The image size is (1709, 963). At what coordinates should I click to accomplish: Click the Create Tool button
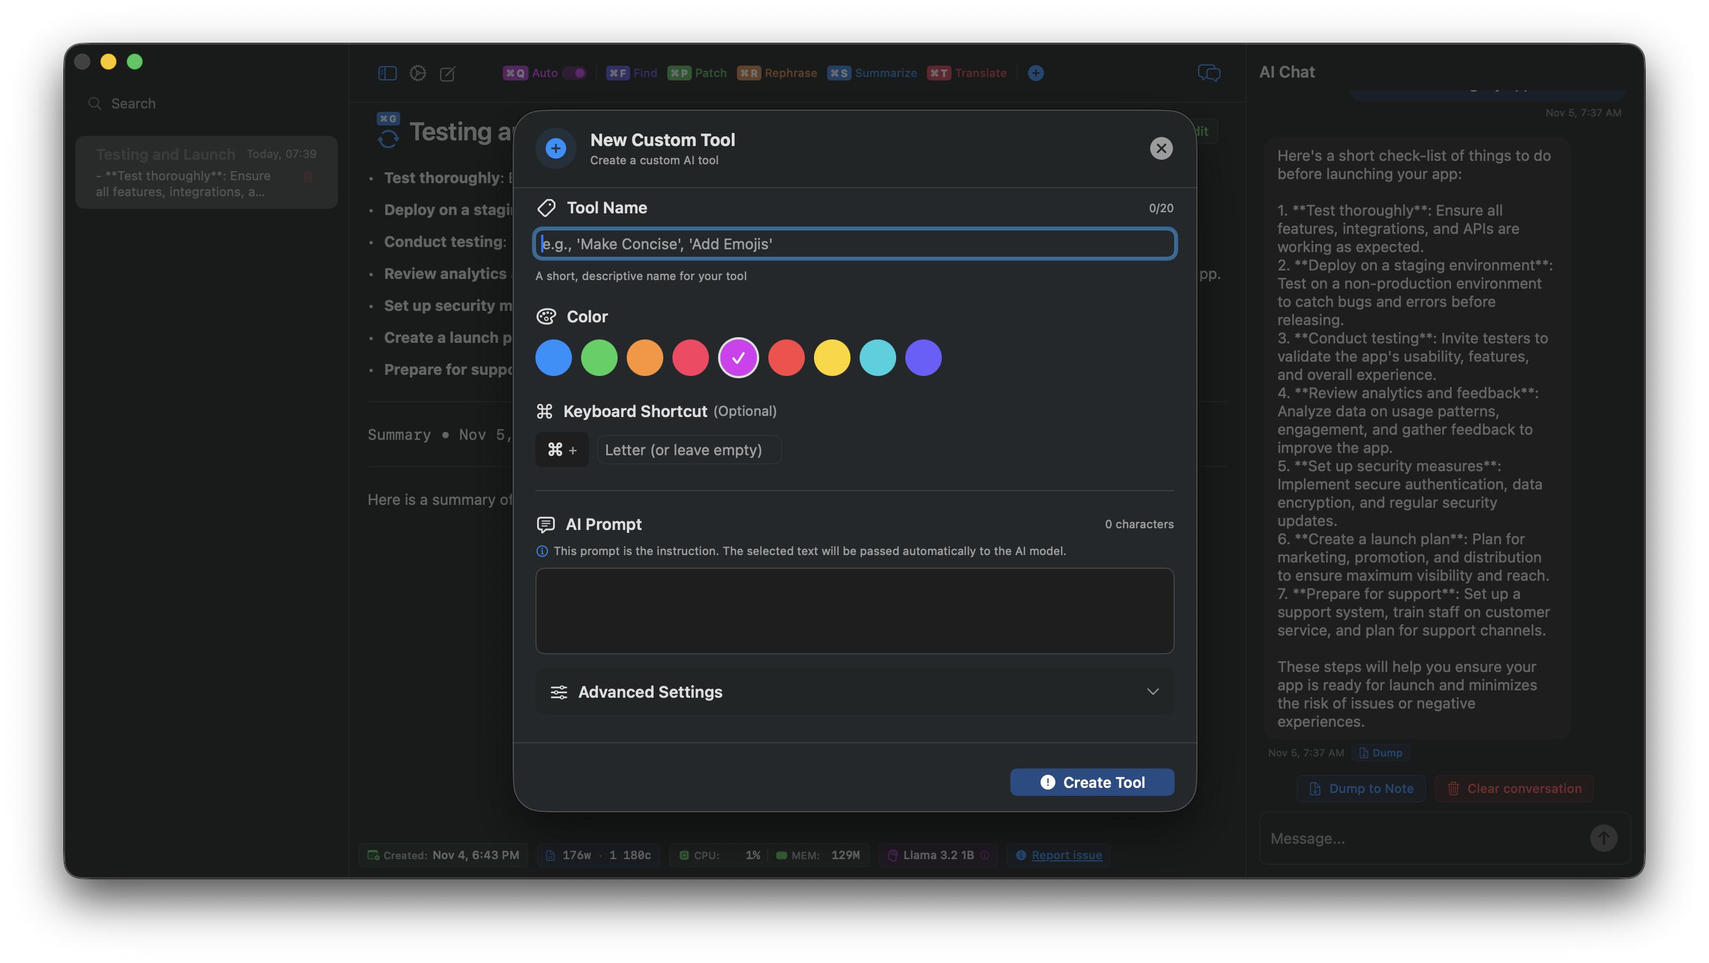click(1091, 782)
